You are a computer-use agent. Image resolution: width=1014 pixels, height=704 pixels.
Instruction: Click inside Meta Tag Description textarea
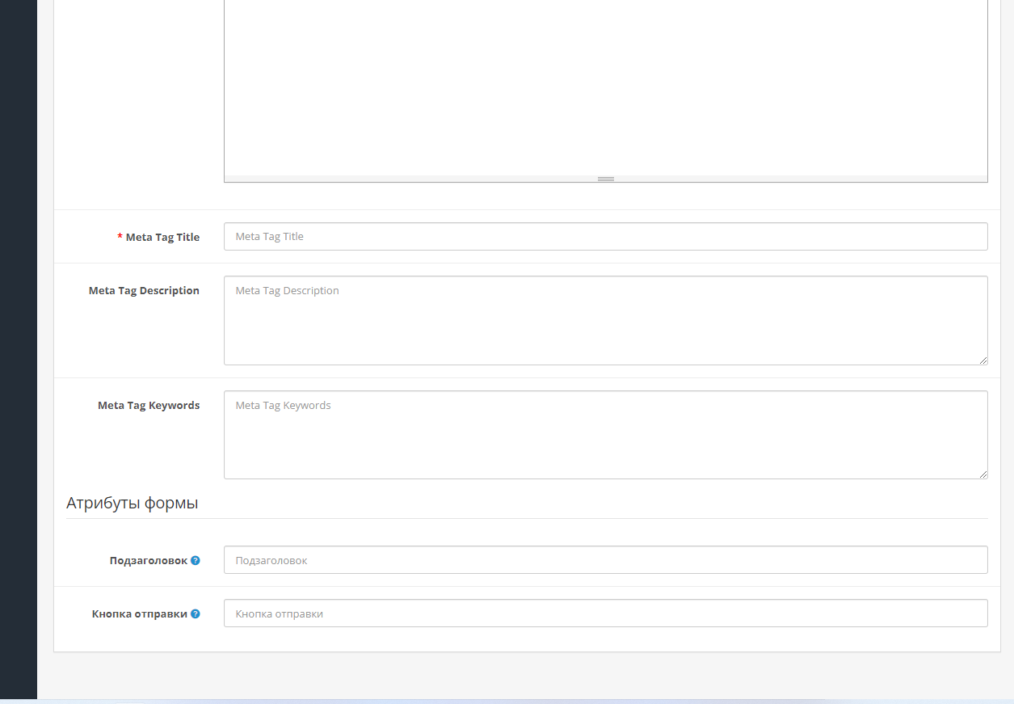605,320
